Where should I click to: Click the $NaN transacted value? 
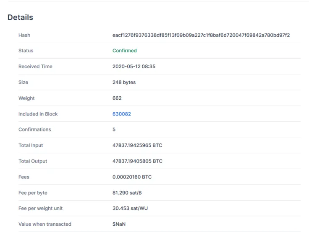[x=119, y=224]
